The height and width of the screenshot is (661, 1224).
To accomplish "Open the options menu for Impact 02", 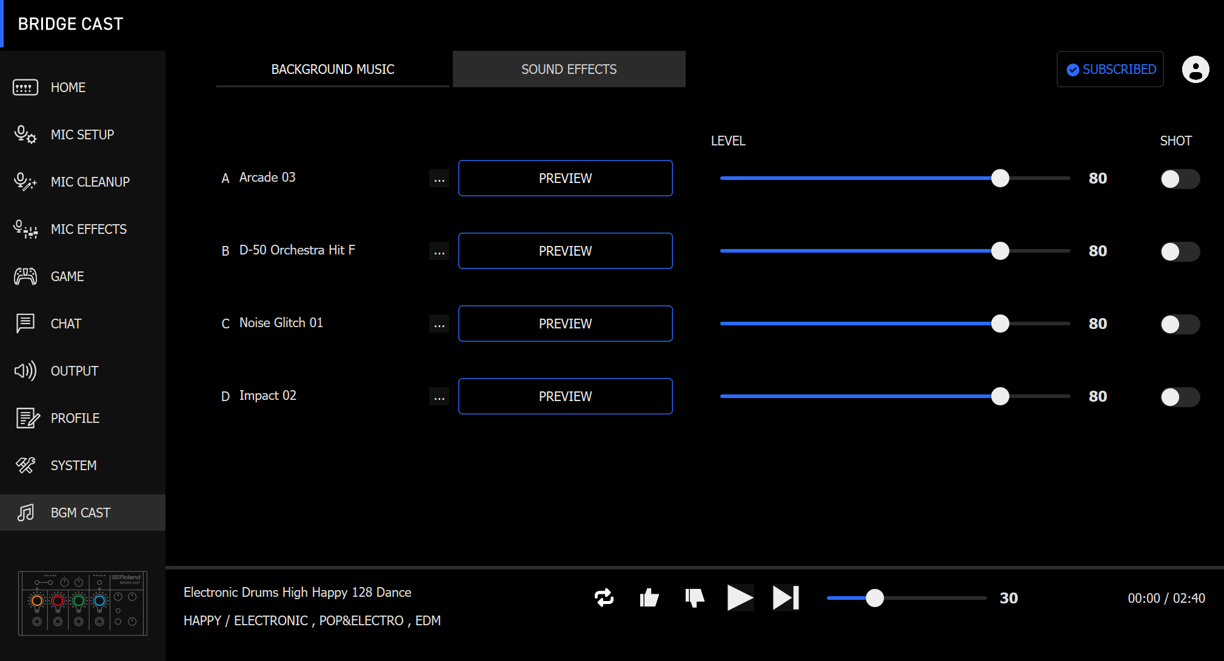I will pyautogui.click(x=440, y=396).
